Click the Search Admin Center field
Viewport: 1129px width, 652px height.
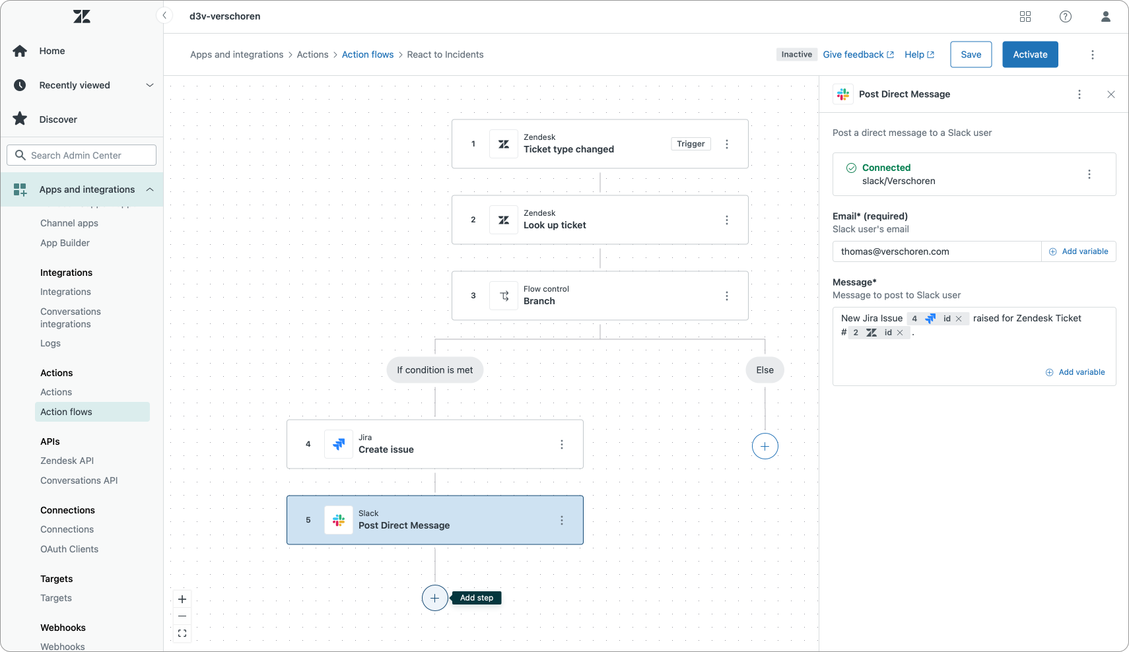point(82,155)
